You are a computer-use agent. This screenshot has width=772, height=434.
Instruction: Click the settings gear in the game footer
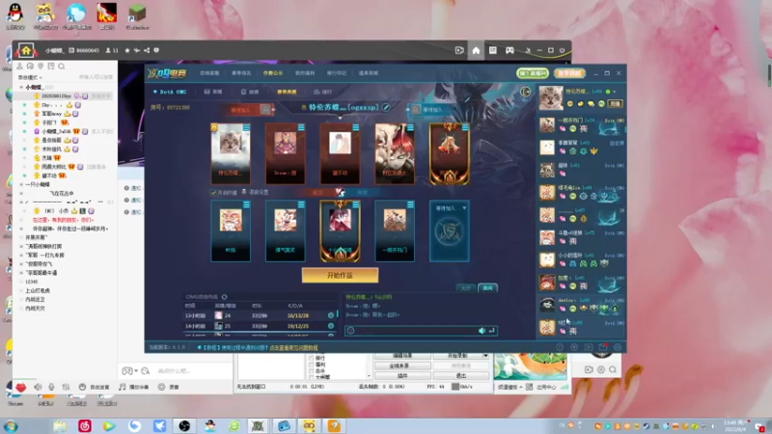(x=618, y=347)
